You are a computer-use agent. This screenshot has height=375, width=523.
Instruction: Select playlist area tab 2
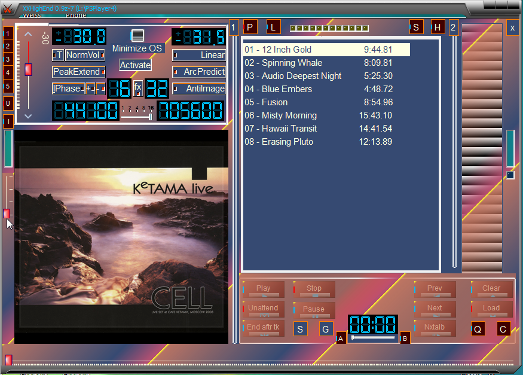click(453, 28)
